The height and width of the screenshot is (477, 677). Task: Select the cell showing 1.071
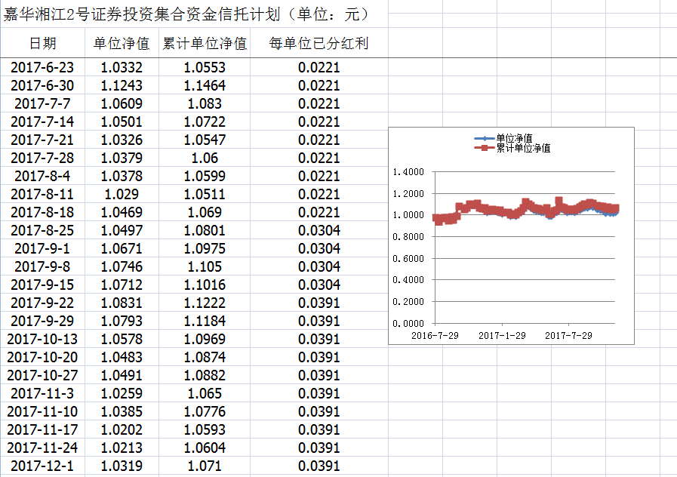pos(205,466)
